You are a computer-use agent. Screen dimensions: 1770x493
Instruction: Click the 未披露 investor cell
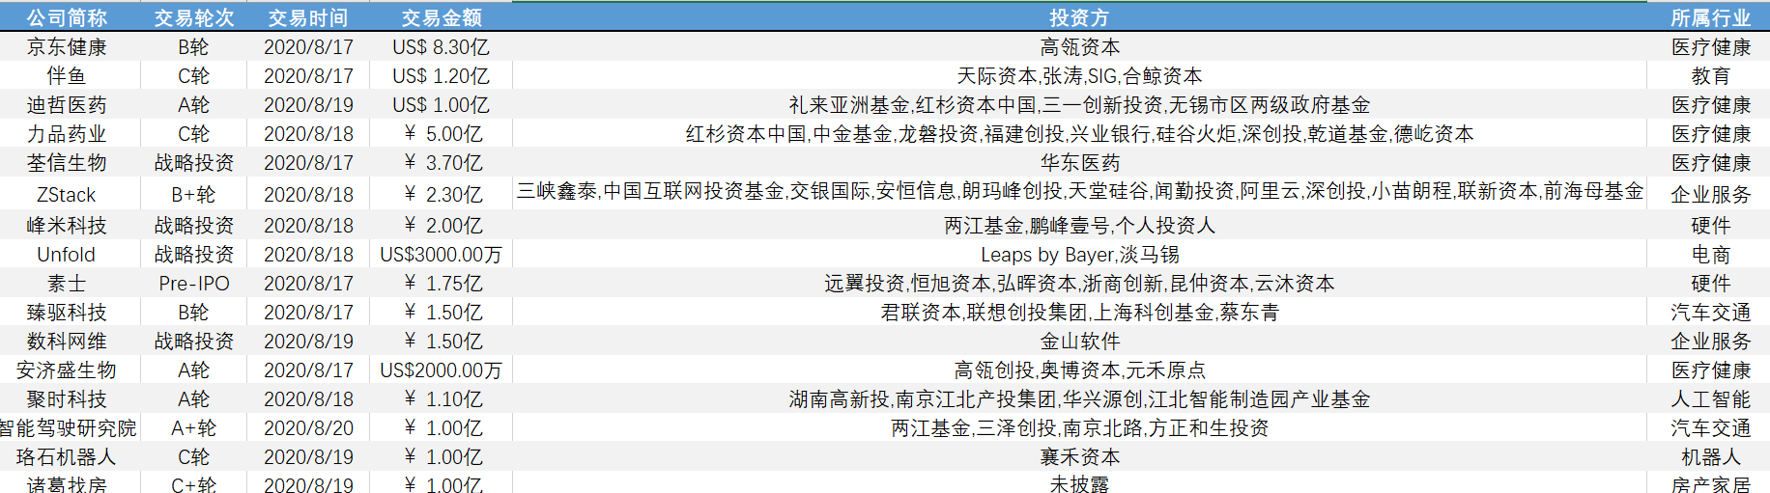[x=1079, y=483]
